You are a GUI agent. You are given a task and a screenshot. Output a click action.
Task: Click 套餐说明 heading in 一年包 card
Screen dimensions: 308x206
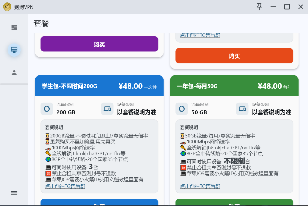coord(189,127)
